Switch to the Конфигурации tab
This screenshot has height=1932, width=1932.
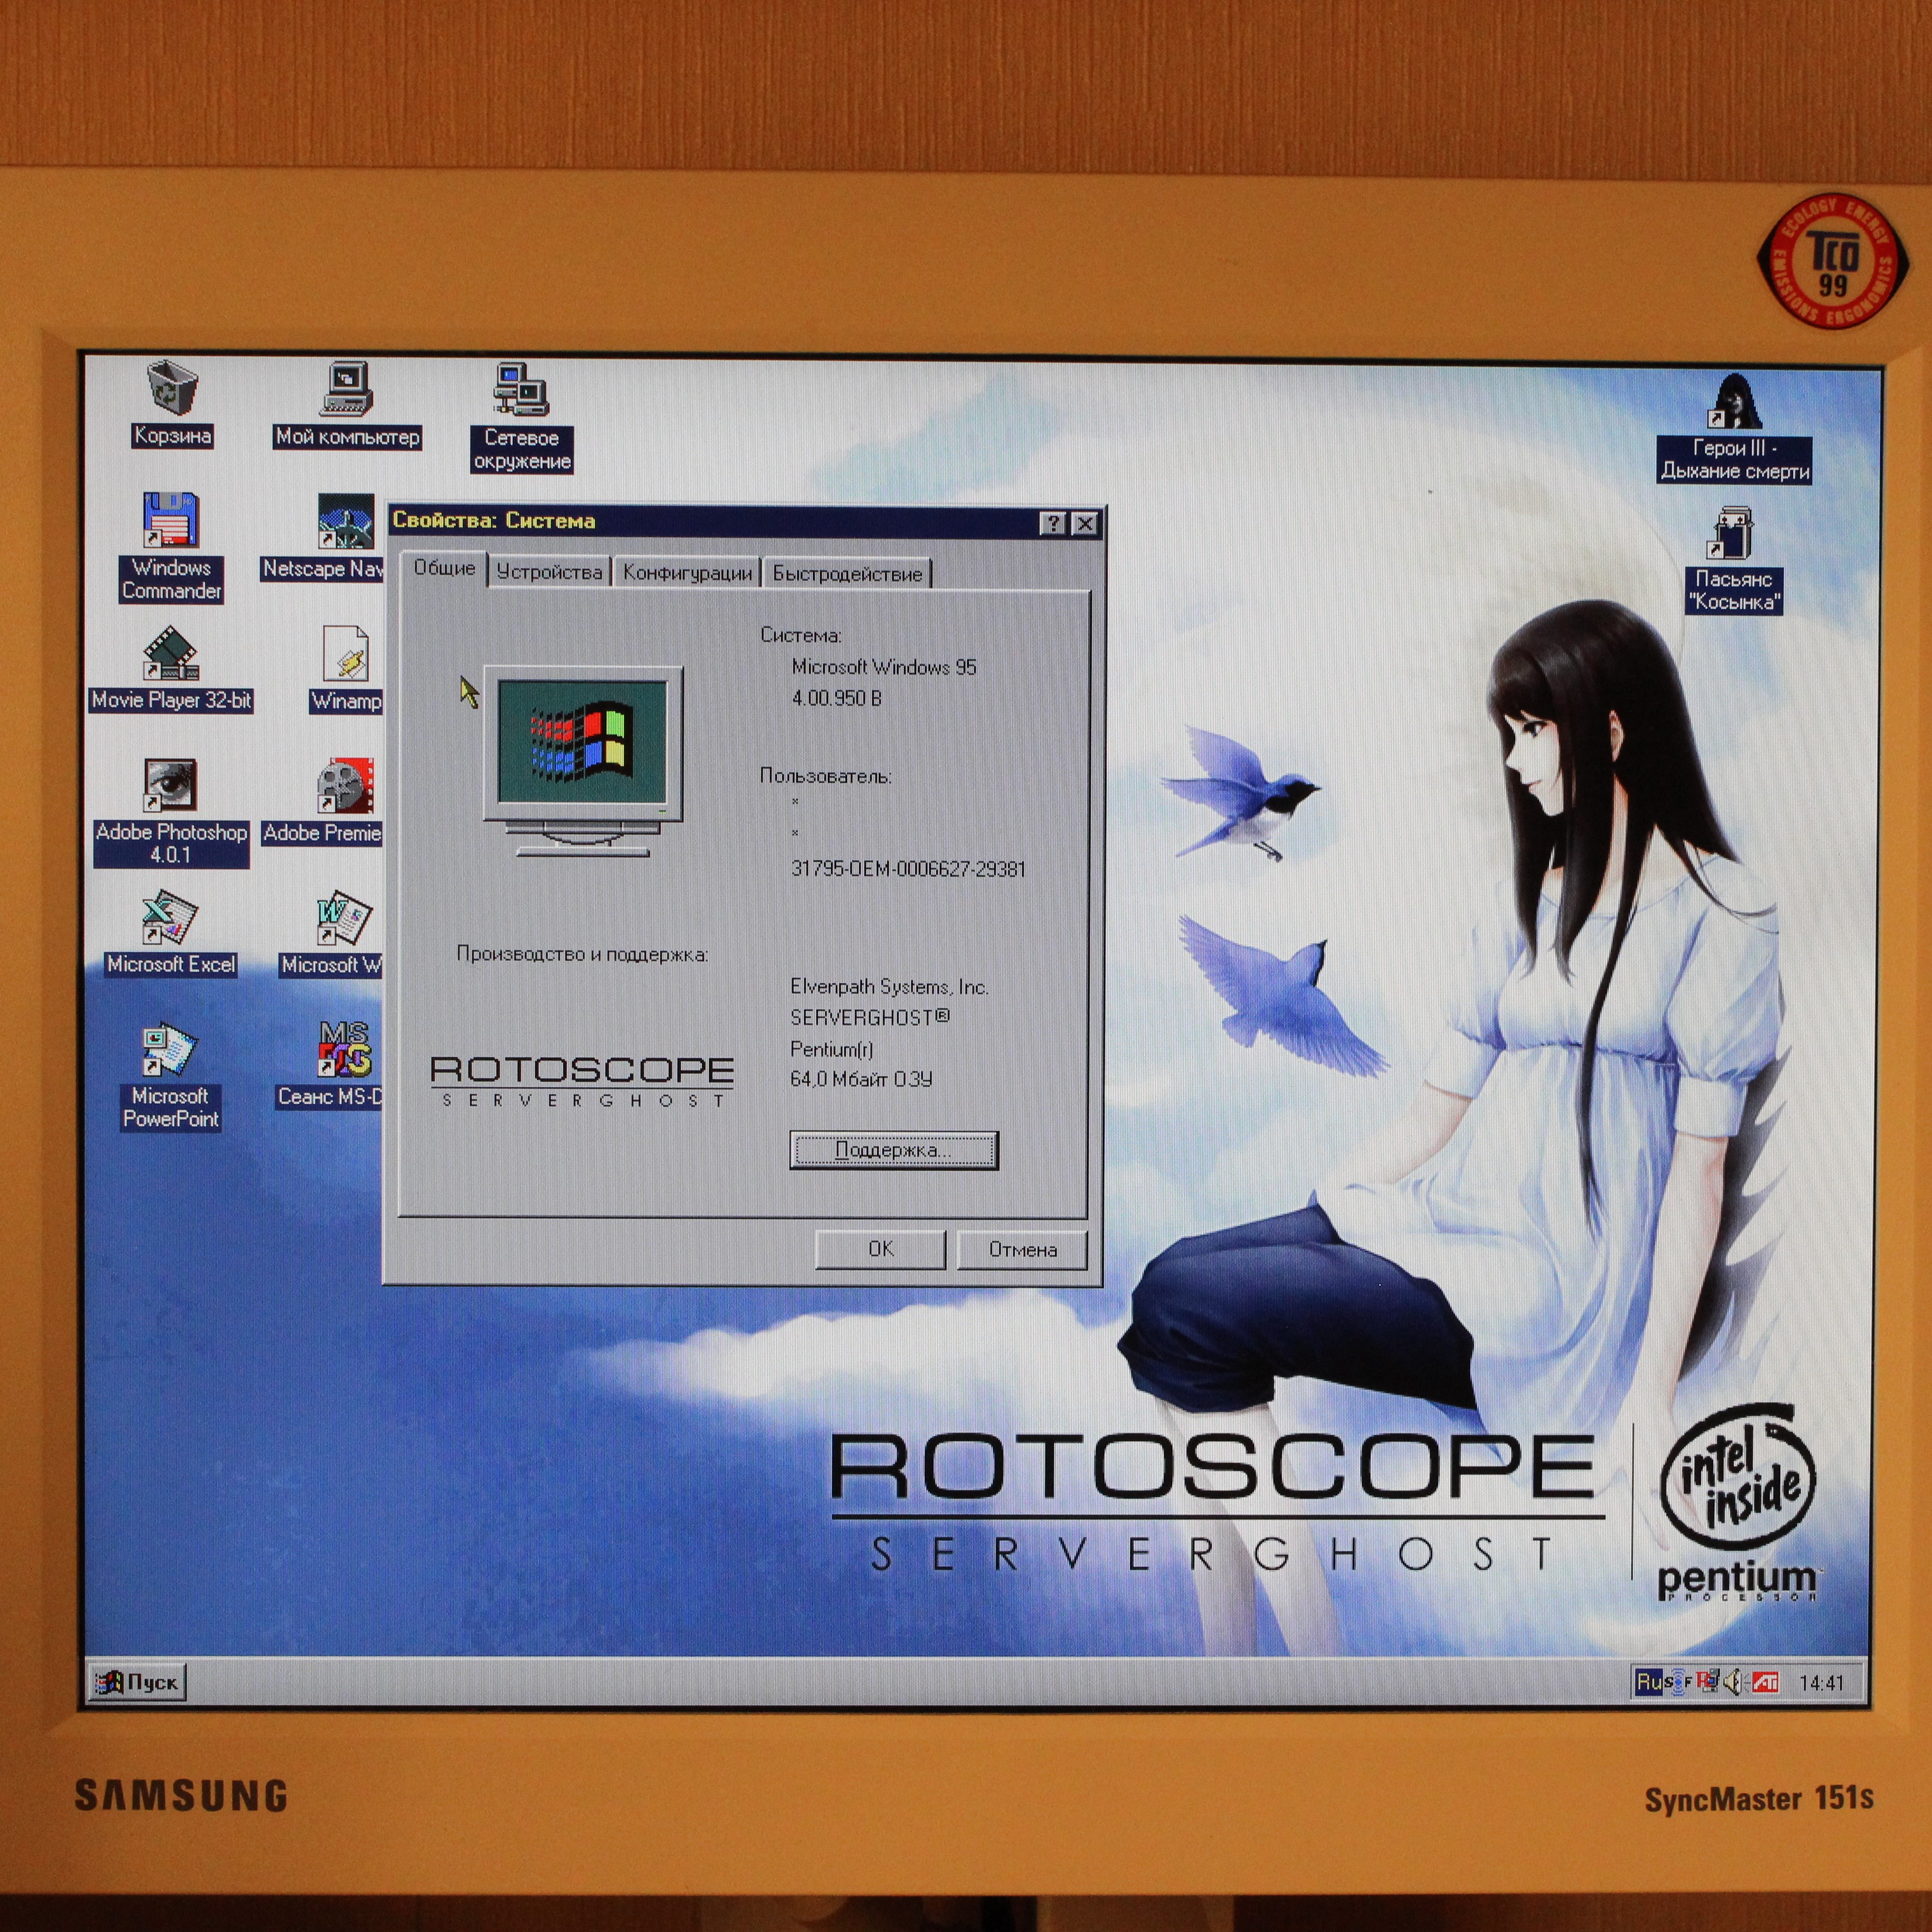pos(687,573)
